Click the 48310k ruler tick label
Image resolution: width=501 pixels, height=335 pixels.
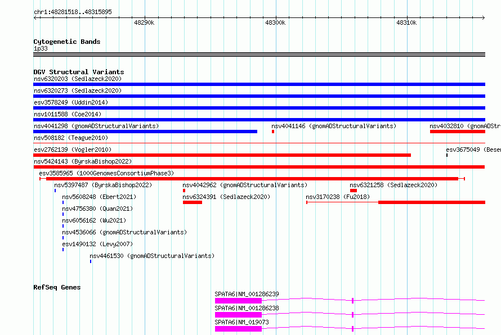pyautogui.click(x=406, y=22)
